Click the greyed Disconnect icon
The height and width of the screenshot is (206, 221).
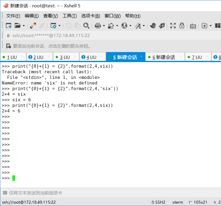42,26
